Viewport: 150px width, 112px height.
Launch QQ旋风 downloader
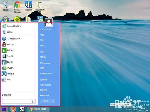[x=8, y=68]
